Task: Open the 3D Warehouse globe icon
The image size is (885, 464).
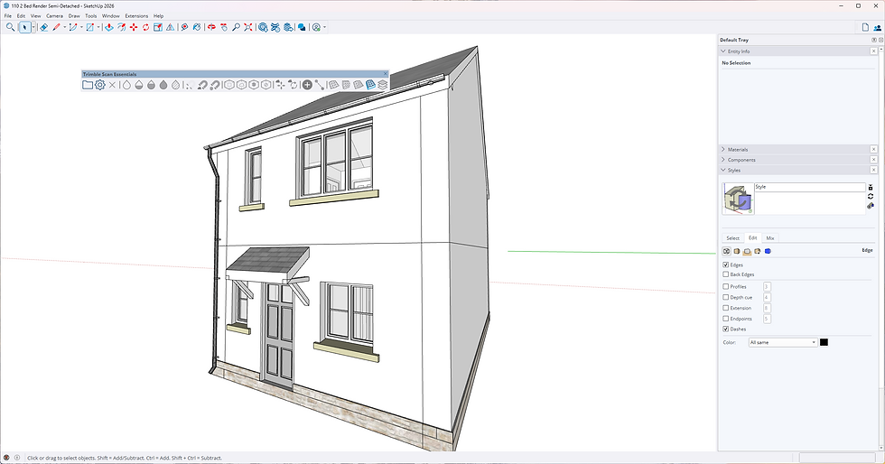Action: pos(263,27)
